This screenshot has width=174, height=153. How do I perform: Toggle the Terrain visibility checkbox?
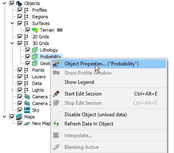28,30
